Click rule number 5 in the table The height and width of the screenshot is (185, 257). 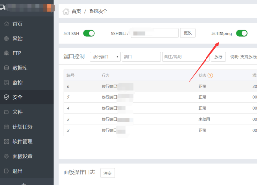coord(68,97)
